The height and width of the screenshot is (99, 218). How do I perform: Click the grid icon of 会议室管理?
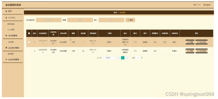[x=6, y=36]
